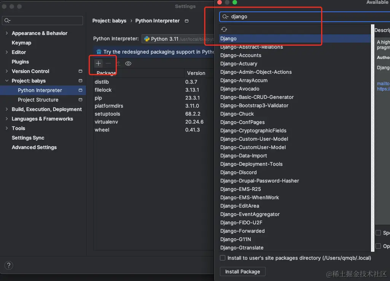Click project-level icon beside Project: babys
Screen dimensions: 390x281
pyautogui.click(x=80, y=81)
